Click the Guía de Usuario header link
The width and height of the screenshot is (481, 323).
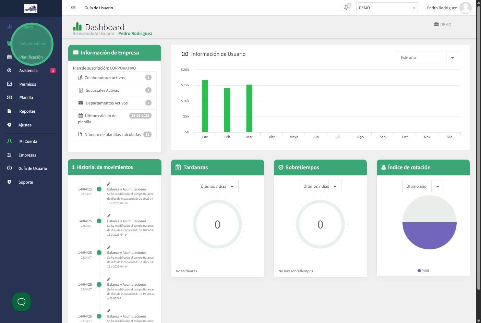99,8
